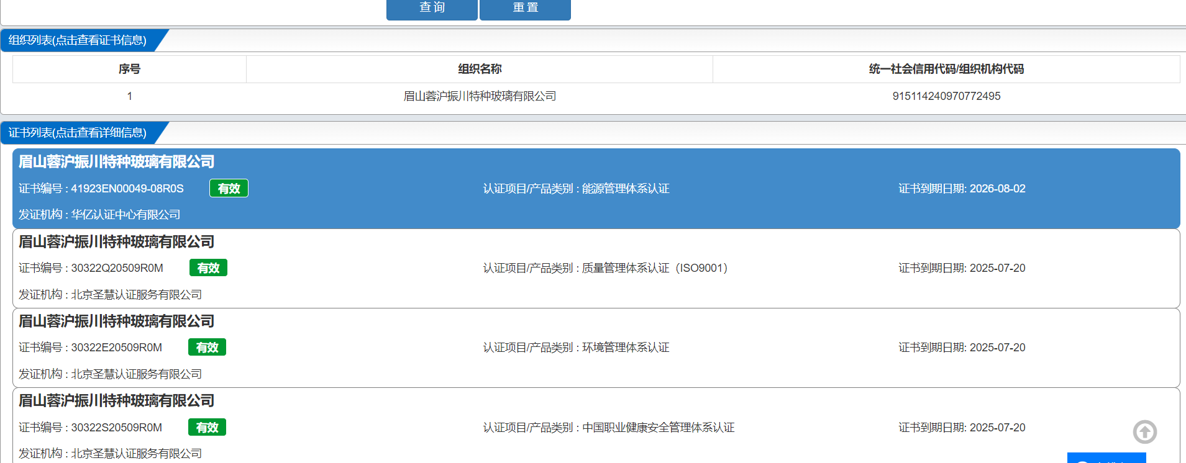Click 环境管理体系认证 category text
Screen dimensions: 1186x463
626,348
